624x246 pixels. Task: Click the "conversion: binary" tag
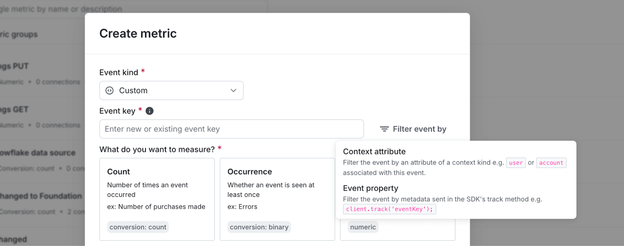[259, 227]
